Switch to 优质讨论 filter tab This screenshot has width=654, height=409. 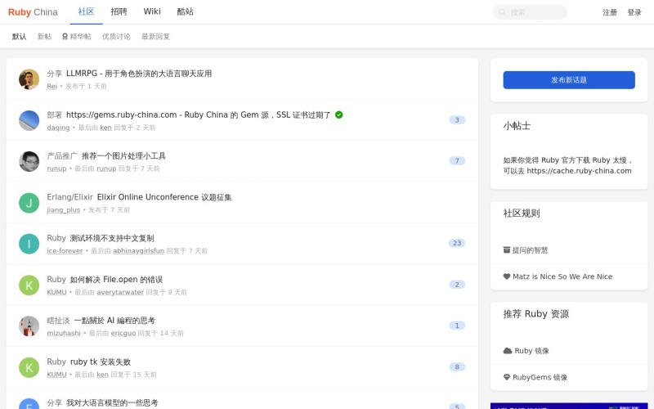(116, 36)
